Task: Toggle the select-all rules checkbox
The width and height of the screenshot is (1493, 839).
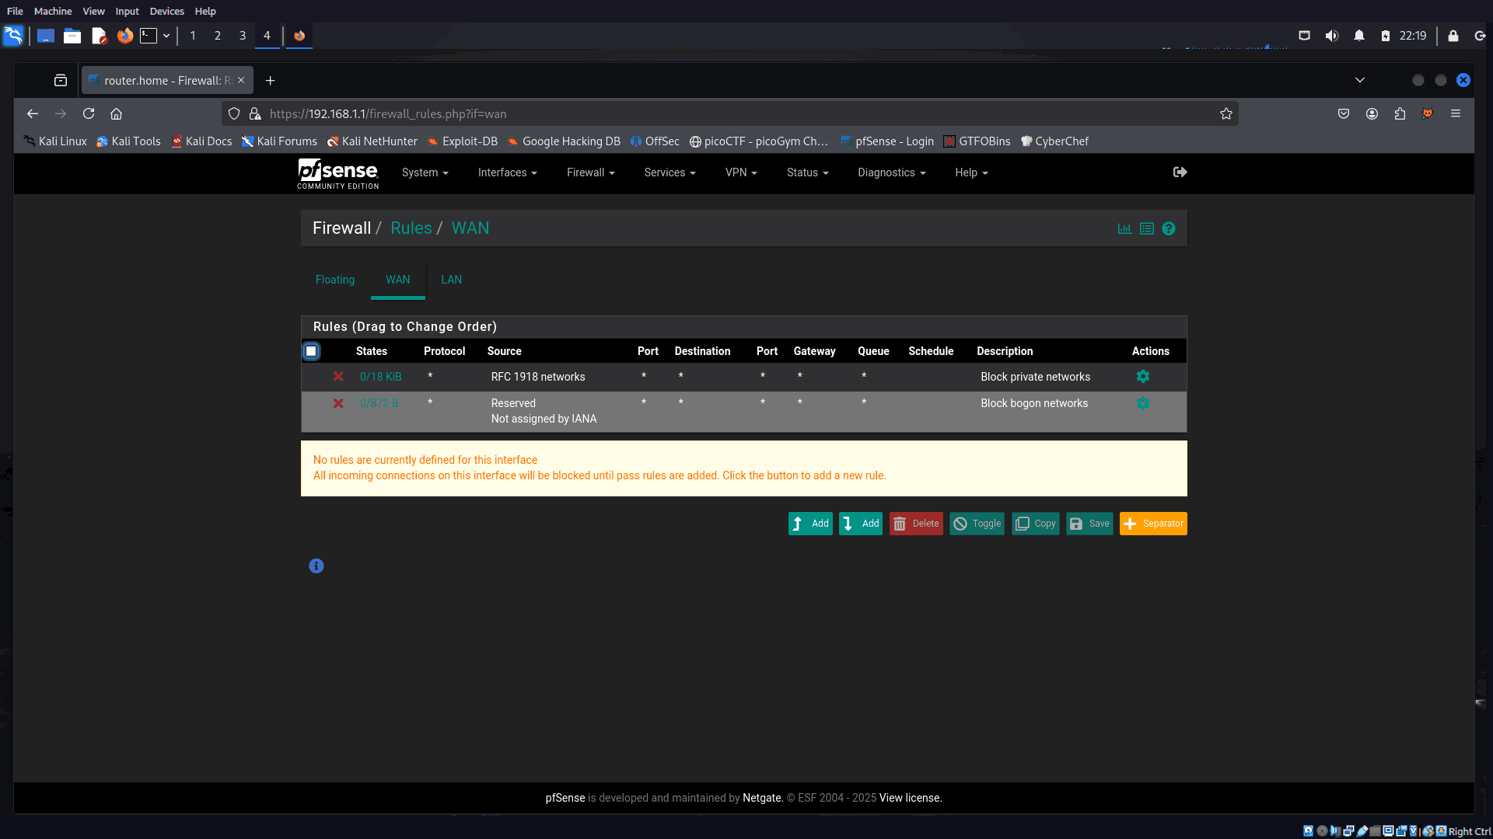Action: tap(311, 351)
